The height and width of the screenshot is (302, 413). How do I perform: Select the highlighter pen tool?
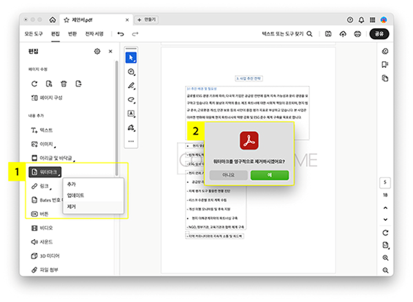click(x=131, y=85)
